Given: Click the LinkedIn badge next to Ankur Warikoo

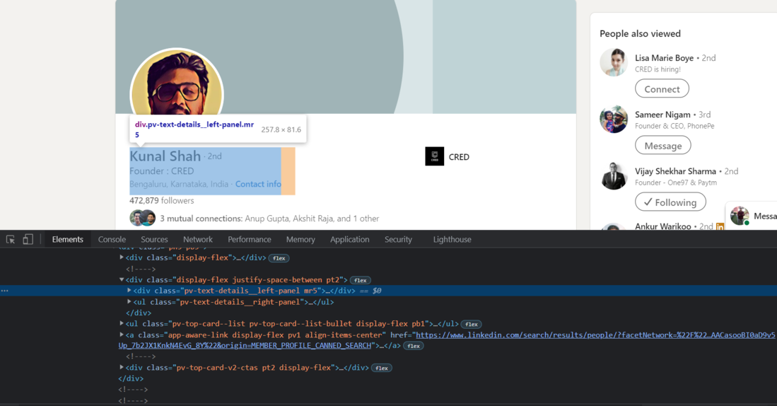Looking at the screenshot, I should click(x=720, y=226).
